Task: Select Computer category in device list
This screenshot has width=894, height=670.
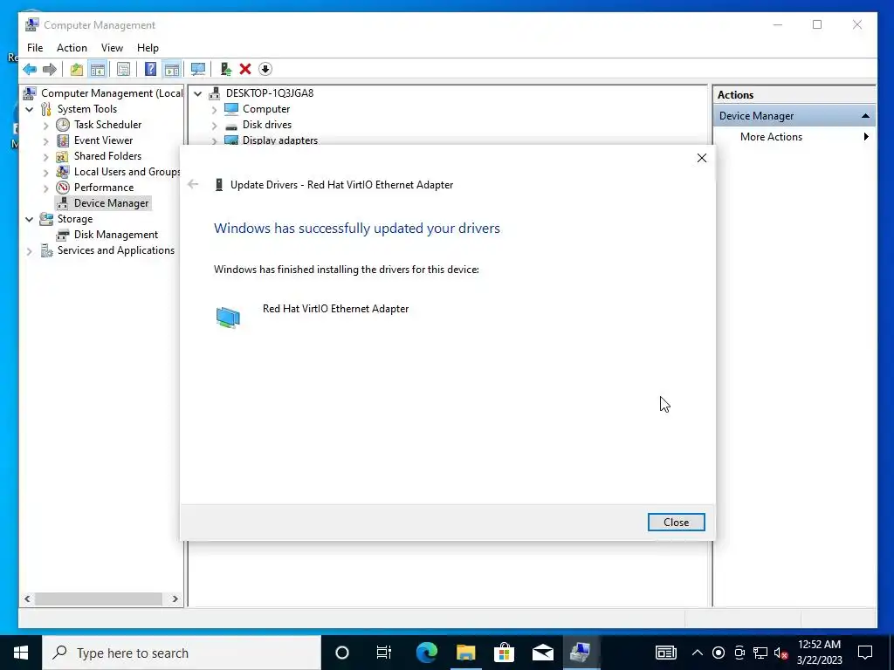Action: click(266, 109)
